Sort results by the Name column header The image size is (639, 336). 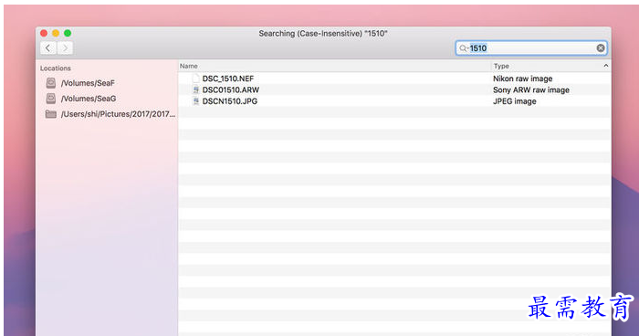(189, 66)
